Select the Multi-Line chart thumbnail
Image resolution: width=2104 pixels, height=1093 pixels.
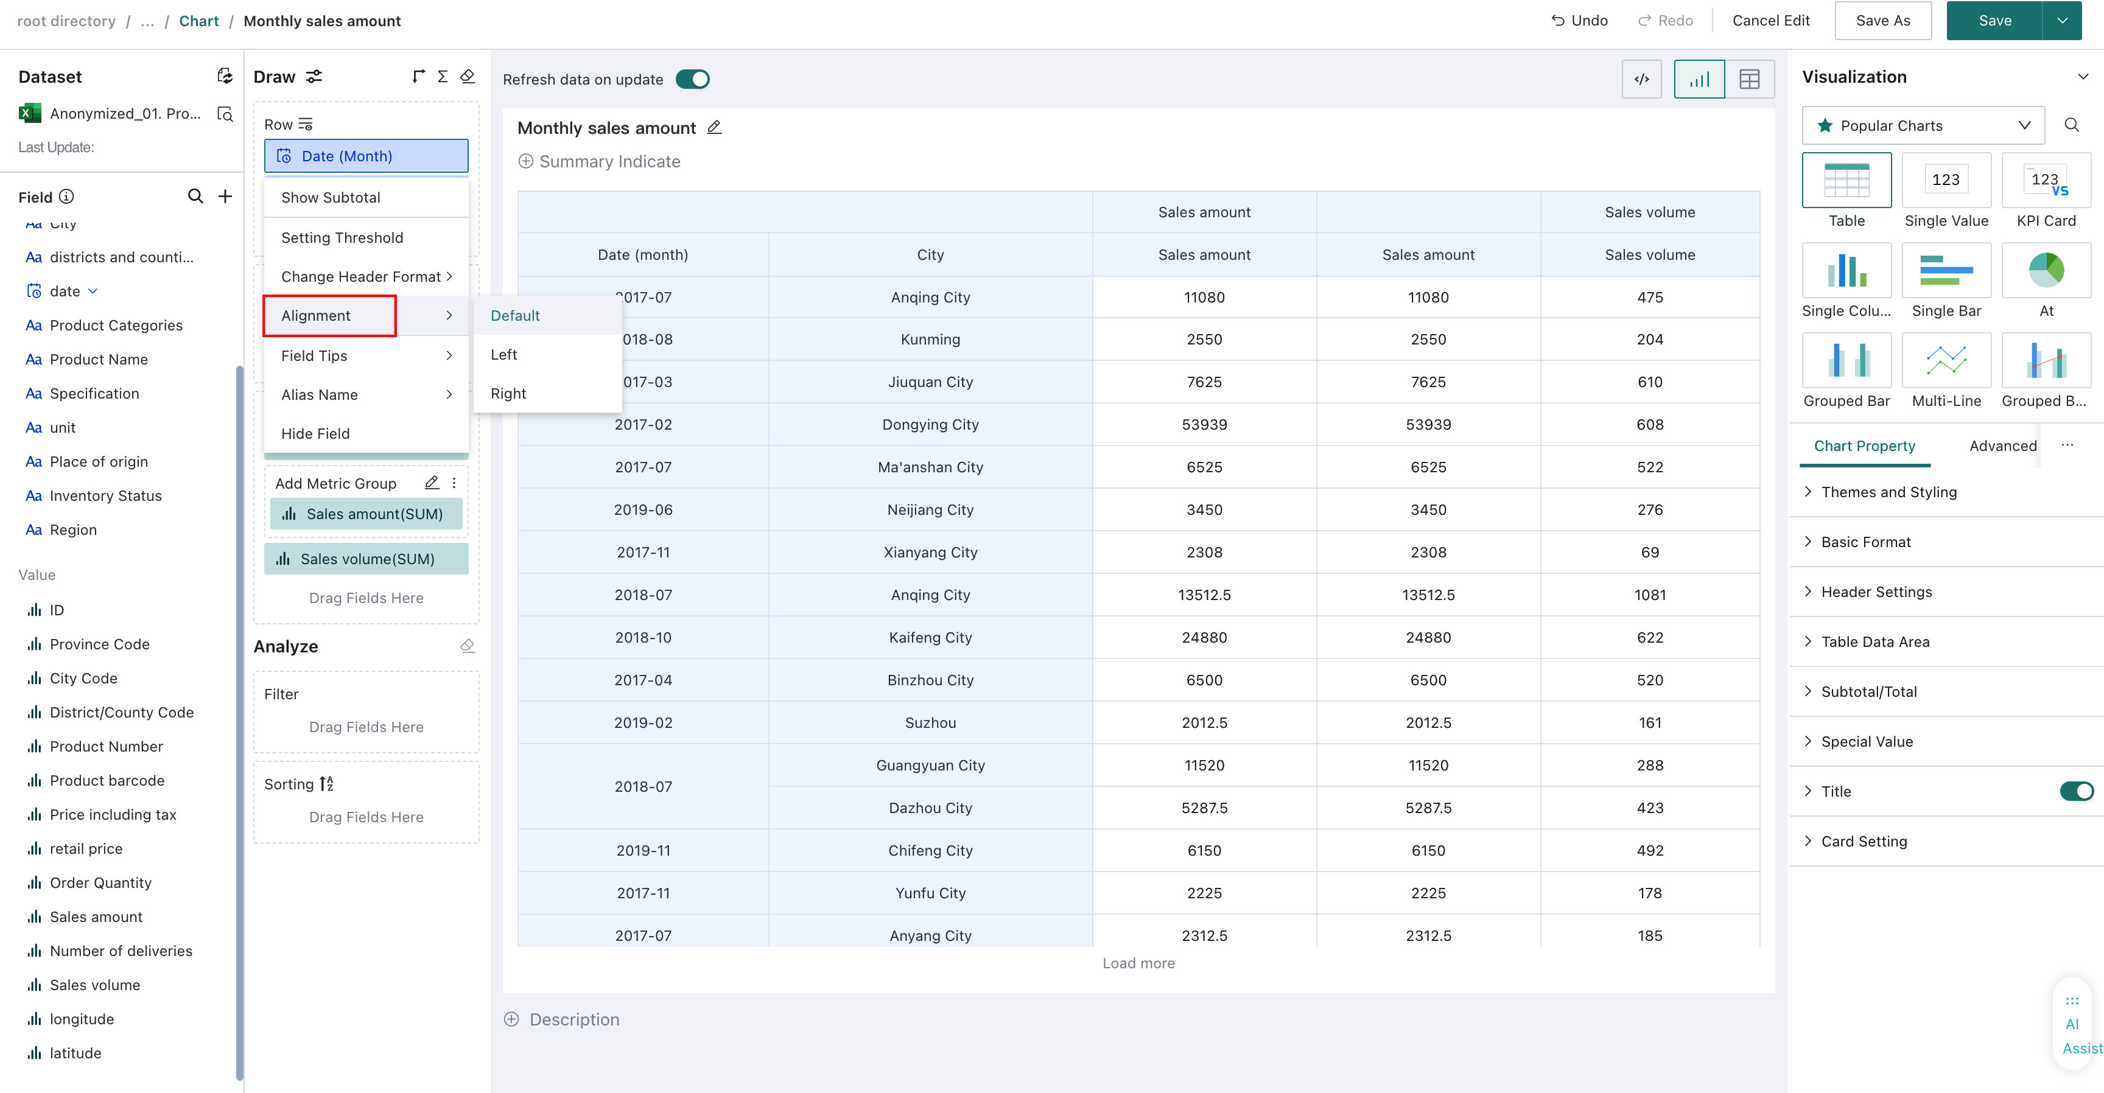pos(1946,360)
